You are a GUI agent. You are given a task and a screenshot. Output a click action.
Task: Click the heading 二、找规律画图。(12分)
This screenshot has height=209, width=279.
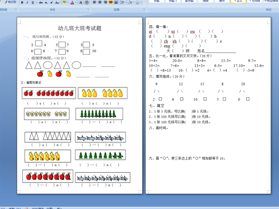45,58
